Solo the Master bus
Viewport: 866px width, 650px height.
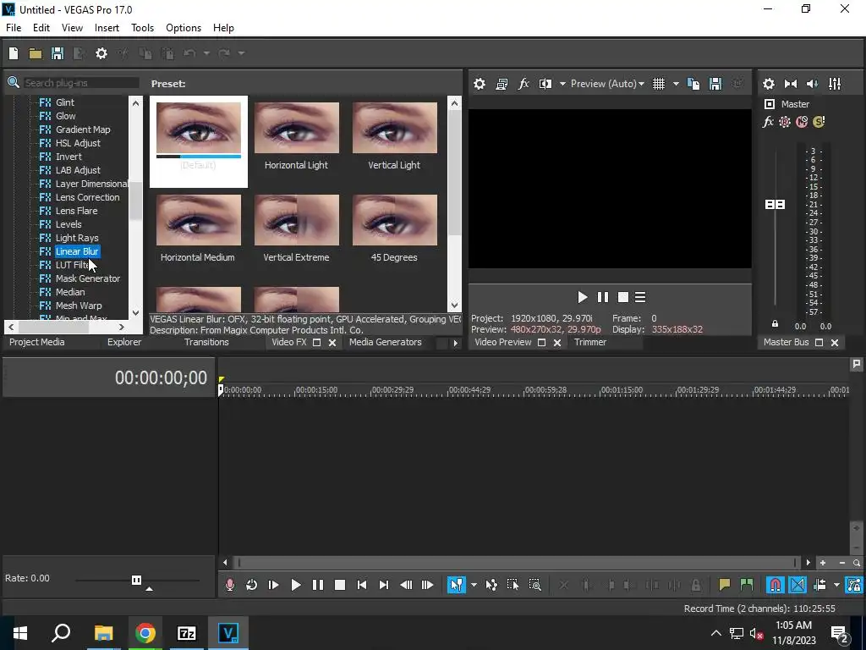pos(819,122)
